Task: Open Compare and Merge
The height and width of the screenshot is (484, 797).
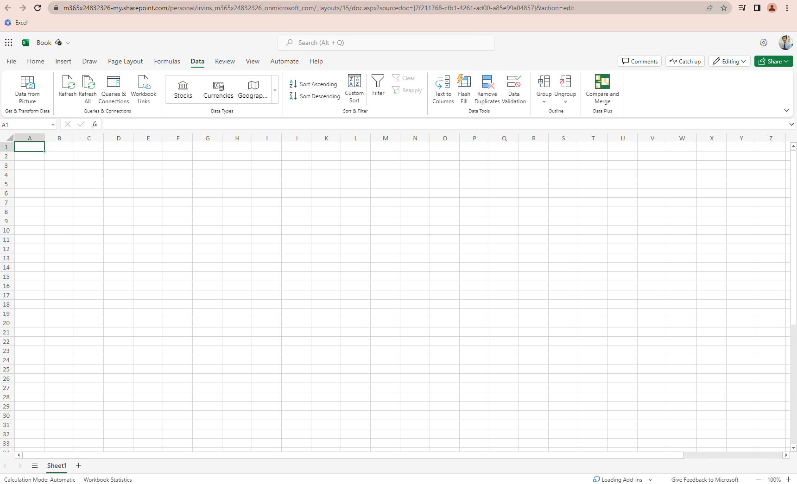Action: (602, 89)
